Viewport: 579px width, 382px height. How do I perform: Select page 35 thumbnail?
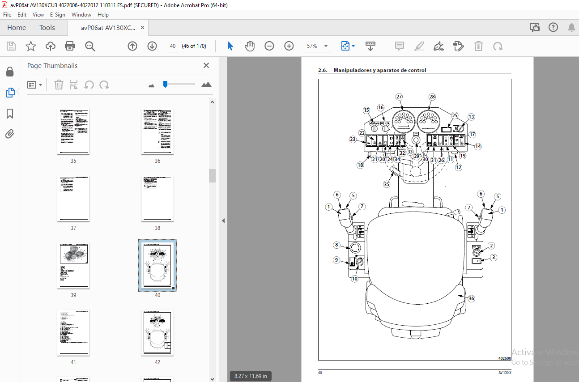pos(73,132)
